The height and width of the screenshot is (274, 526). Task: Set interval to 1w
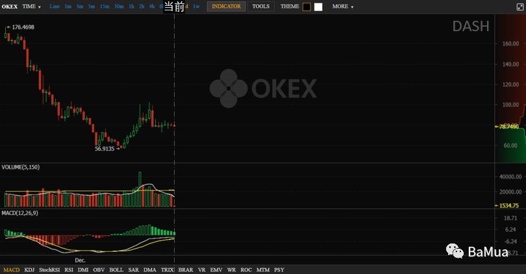pyautogui.click(x=196, y=6)
